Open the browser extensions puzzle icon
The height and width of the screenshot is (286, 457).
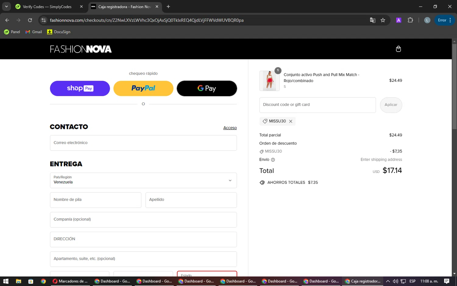[x=410, y=20]
